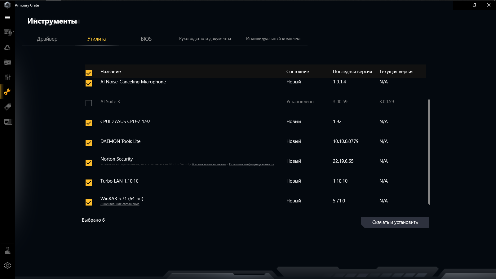Screen dimensions: 496x279
Task: Click latest version 1.0.1.4 cell
Action: 339,82
